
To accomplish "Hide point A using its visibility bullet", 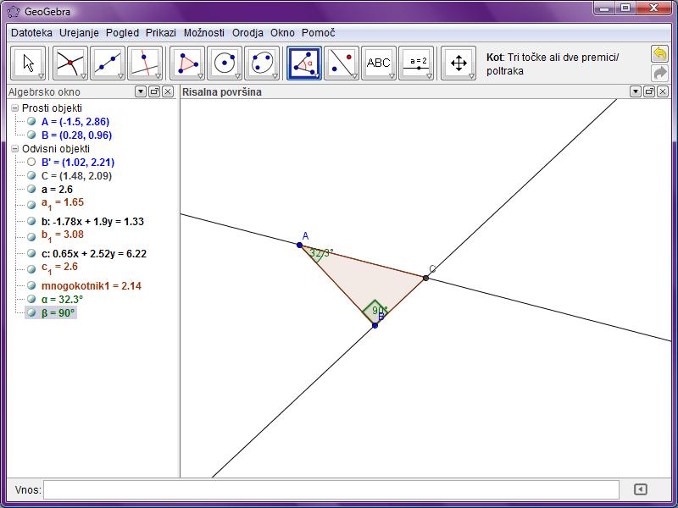I will tap(31, 121).
